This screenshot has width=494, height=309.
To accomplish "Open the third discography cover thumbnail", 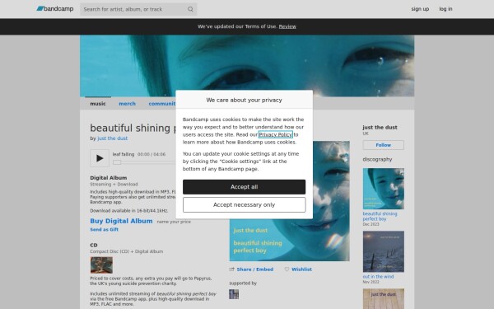I will 383,299.
